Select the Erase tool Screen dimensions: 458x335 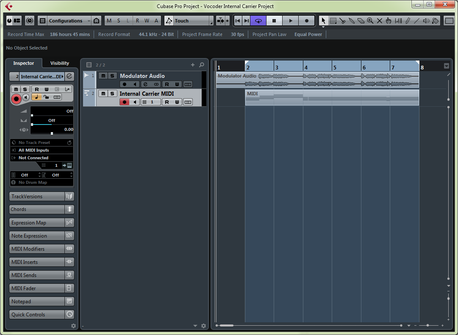(x=361, y=21)
